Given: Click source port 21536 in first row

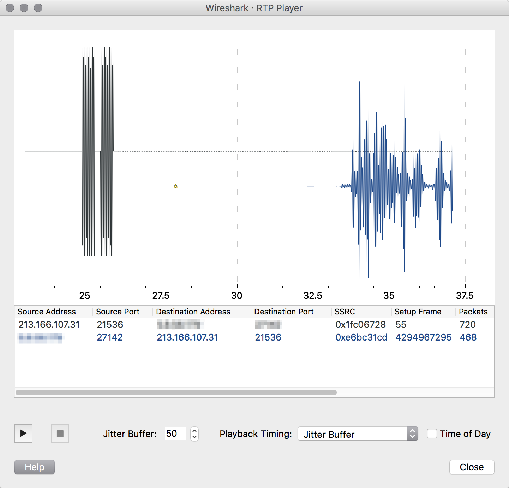Looking at the screenshot, I should [110, 325].
